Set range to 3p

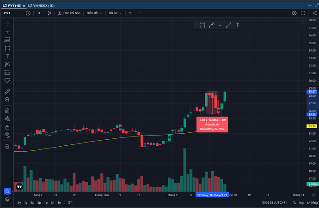(39, 202)
